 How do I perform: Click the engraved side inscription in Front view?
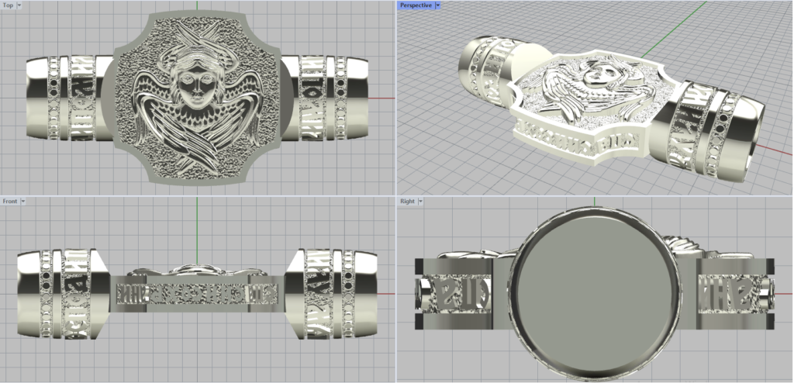click(194, 294)
